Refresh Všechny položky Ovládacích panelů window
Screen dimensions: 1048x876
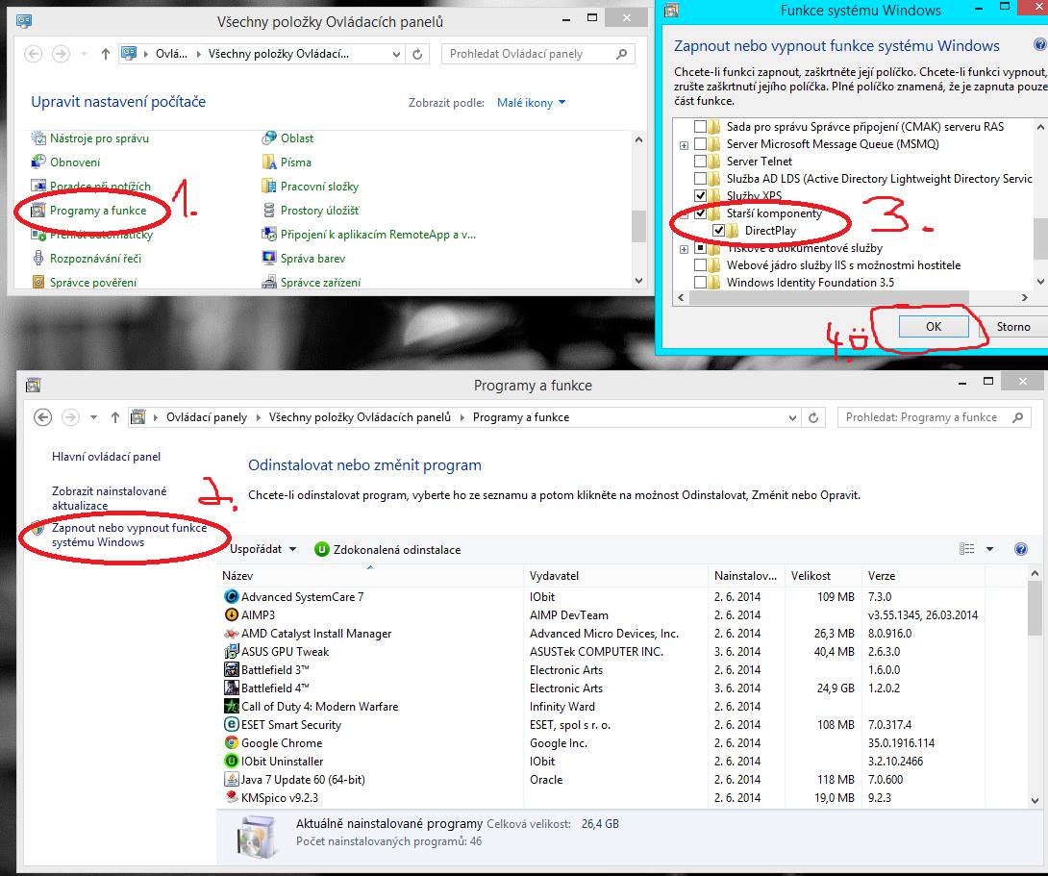pos(417,54)
